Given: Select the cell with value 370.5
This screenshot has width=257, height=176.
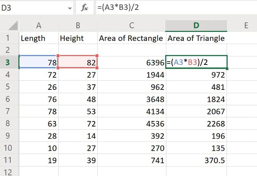Looking at the screenshot, I should [x=196, y=160].
